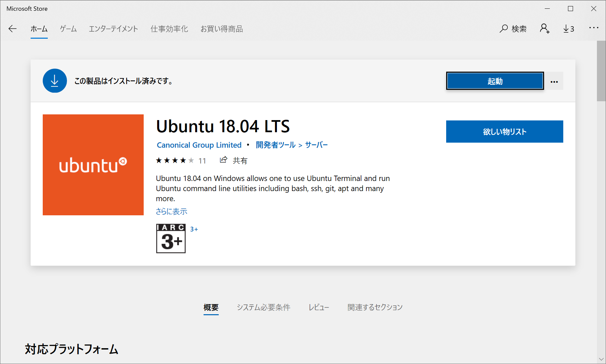Open more options next to the 起動 button
606x364 pixels.
pyautogui.click(x=554, y=81)
